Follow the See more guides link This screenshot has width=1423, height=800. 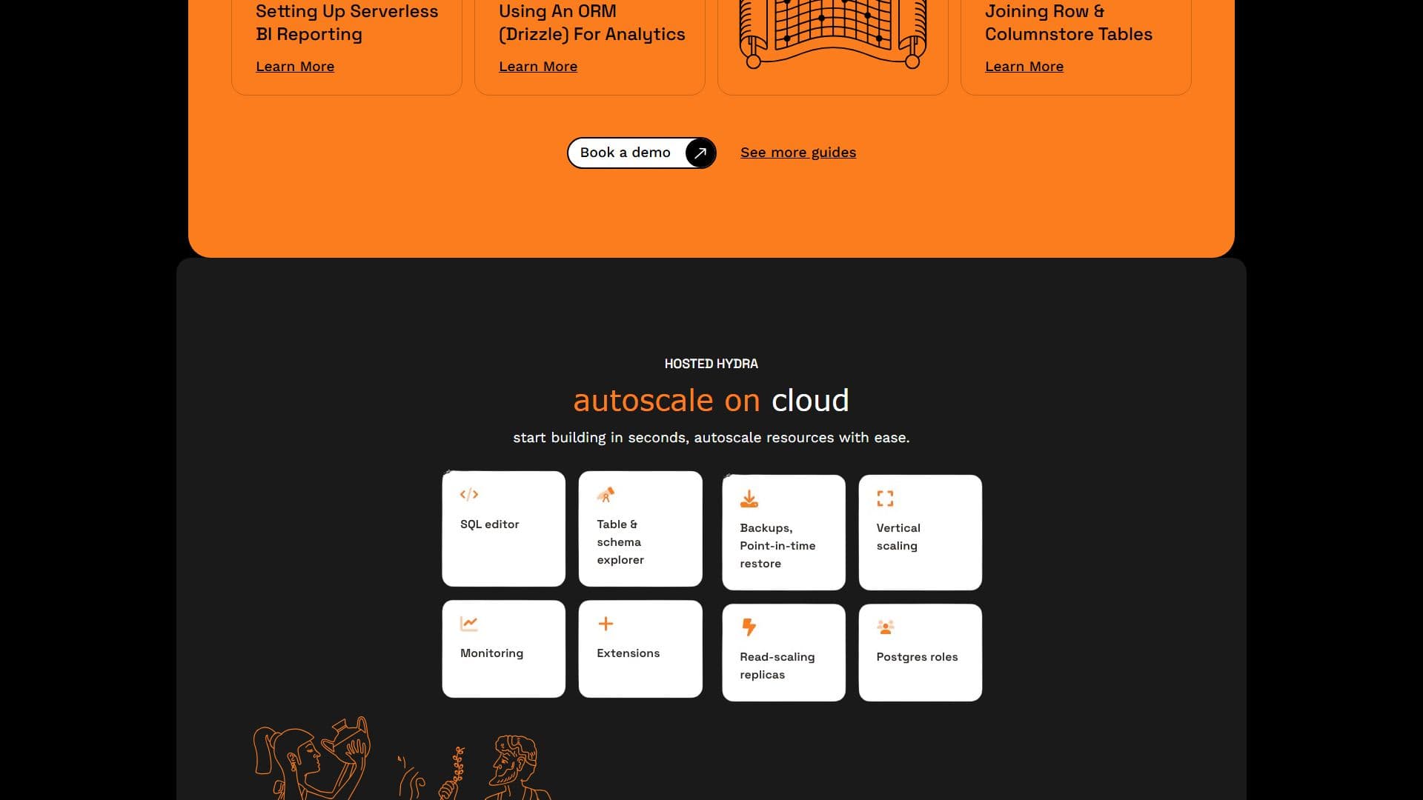[798, 153]
